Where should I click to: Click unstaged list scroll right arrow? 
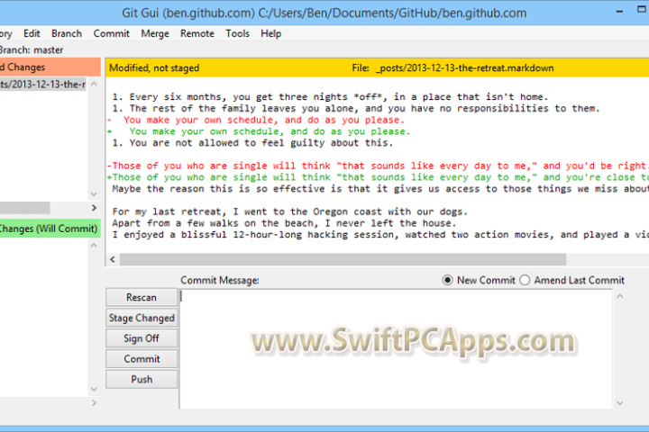(94, 208)
